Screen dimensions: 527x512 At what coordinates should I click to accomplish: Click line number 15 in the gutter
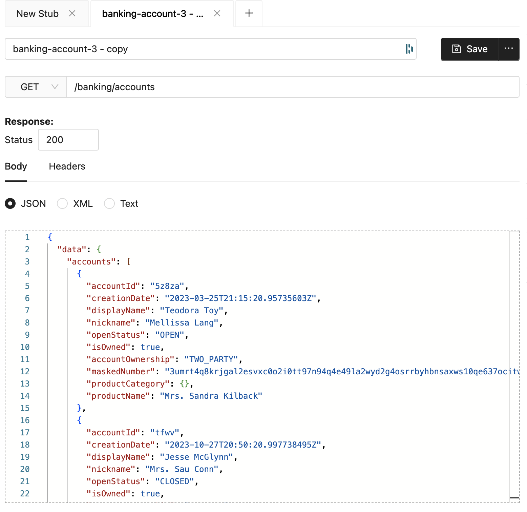[25, 408]
